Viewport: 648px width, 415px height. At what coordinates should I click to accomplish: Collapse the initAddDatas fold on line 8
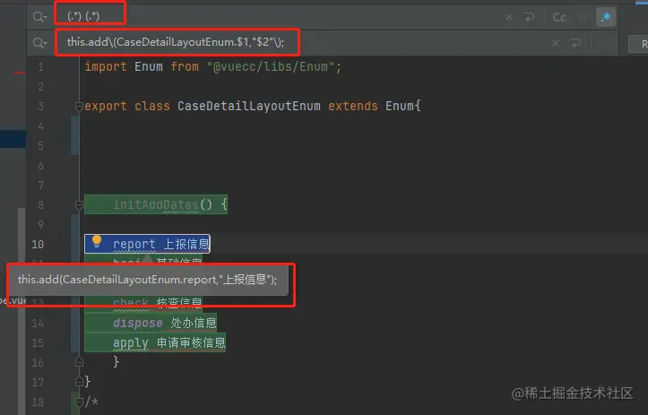click(x=79, y=205)
